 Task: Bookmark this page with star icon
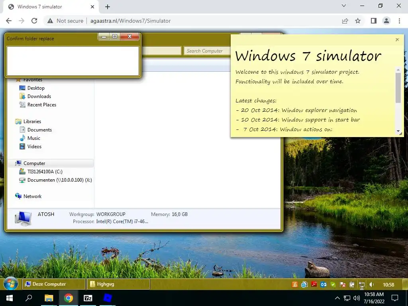358,21
